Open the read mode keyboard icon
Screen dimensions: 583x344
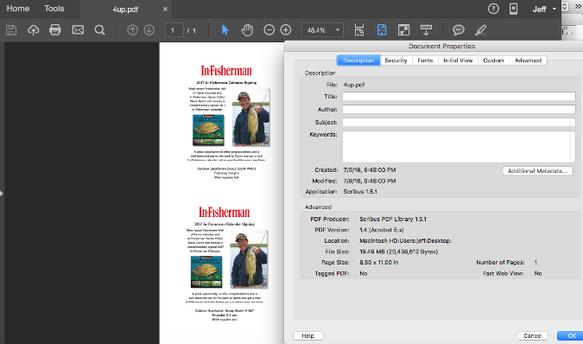click(x=426, y=30)
